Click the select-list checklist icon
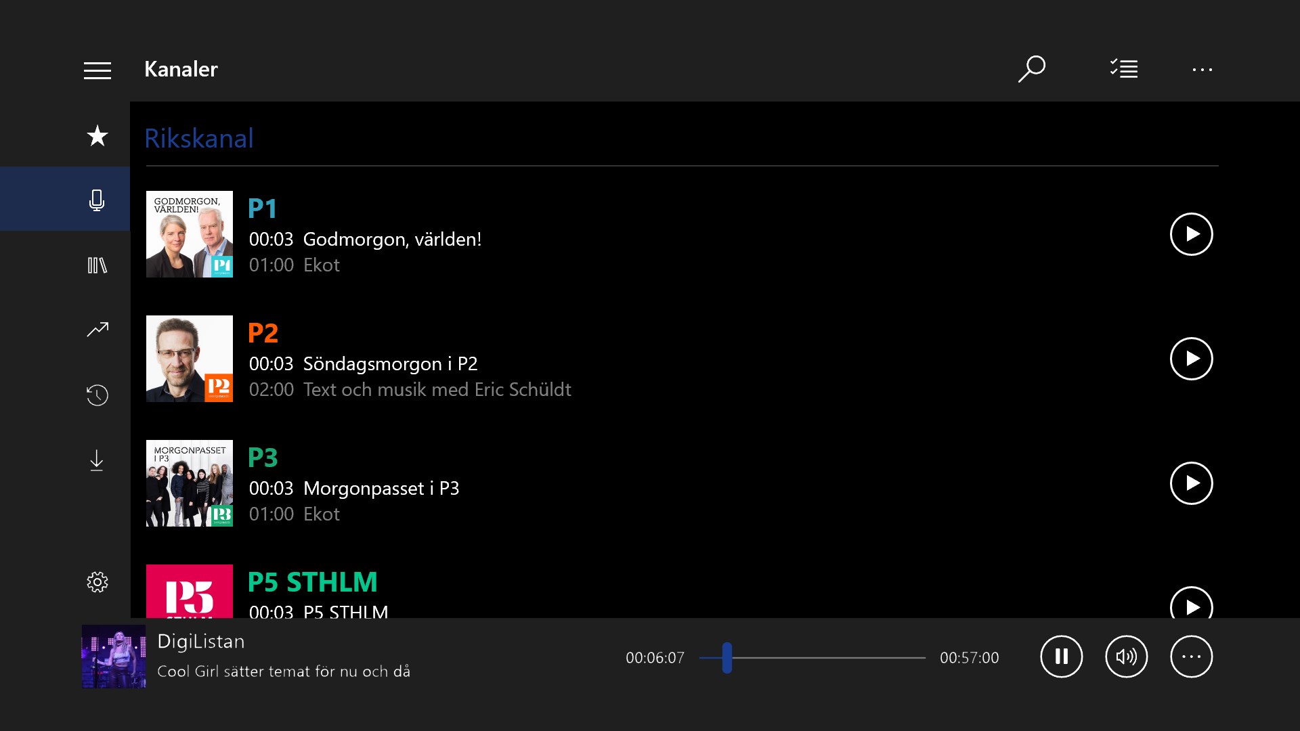This screenshot has width=1300, height=731. 1124,69
